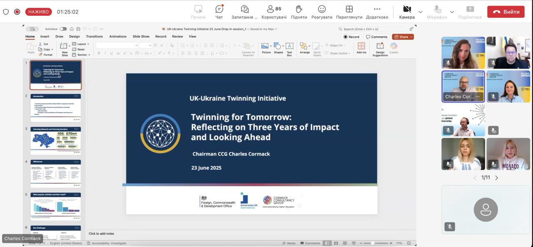Open the Draw ribbon tab
533x247 pixels.
click(59, 37)
